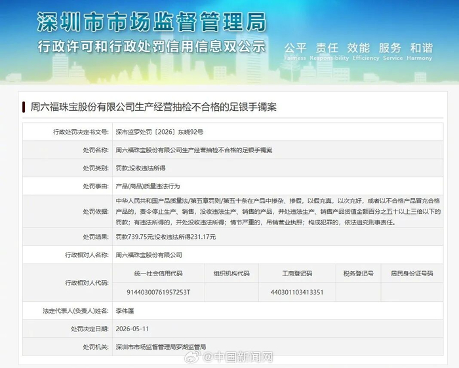The width and height of the screenshot is (459, 368).
Task: Click the column header 居民身份证号码
Action: [x=412, y=274]
